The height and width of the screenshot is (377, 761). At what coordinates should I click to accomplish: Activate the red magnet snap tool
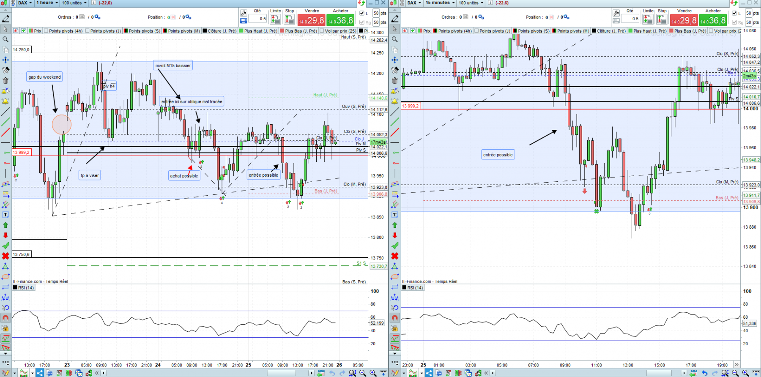(x=5, y=318)
